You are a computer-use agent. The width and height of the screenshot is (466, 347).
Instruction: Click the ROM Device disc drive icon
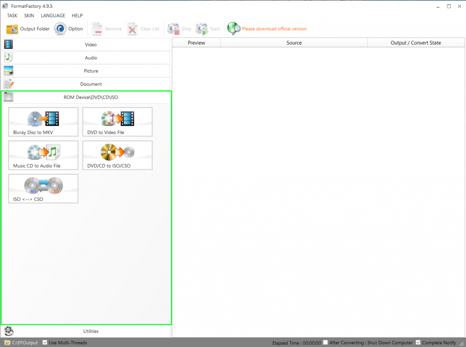point(8,97)
